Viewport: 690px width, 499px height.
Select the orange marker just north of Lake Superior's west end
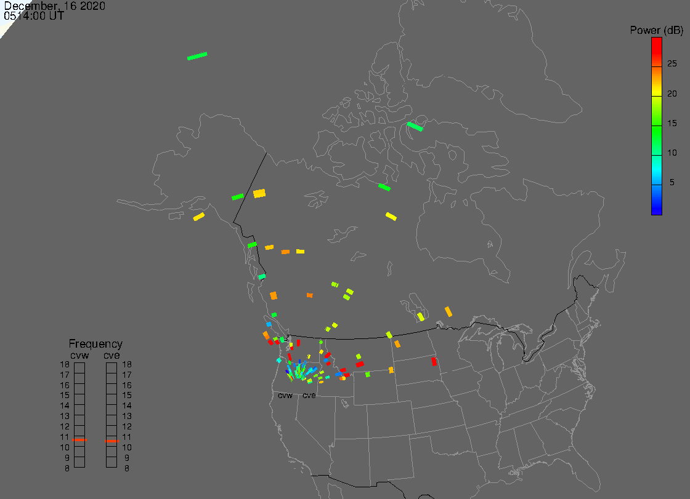pyautogui.click(x=448, y=312)
